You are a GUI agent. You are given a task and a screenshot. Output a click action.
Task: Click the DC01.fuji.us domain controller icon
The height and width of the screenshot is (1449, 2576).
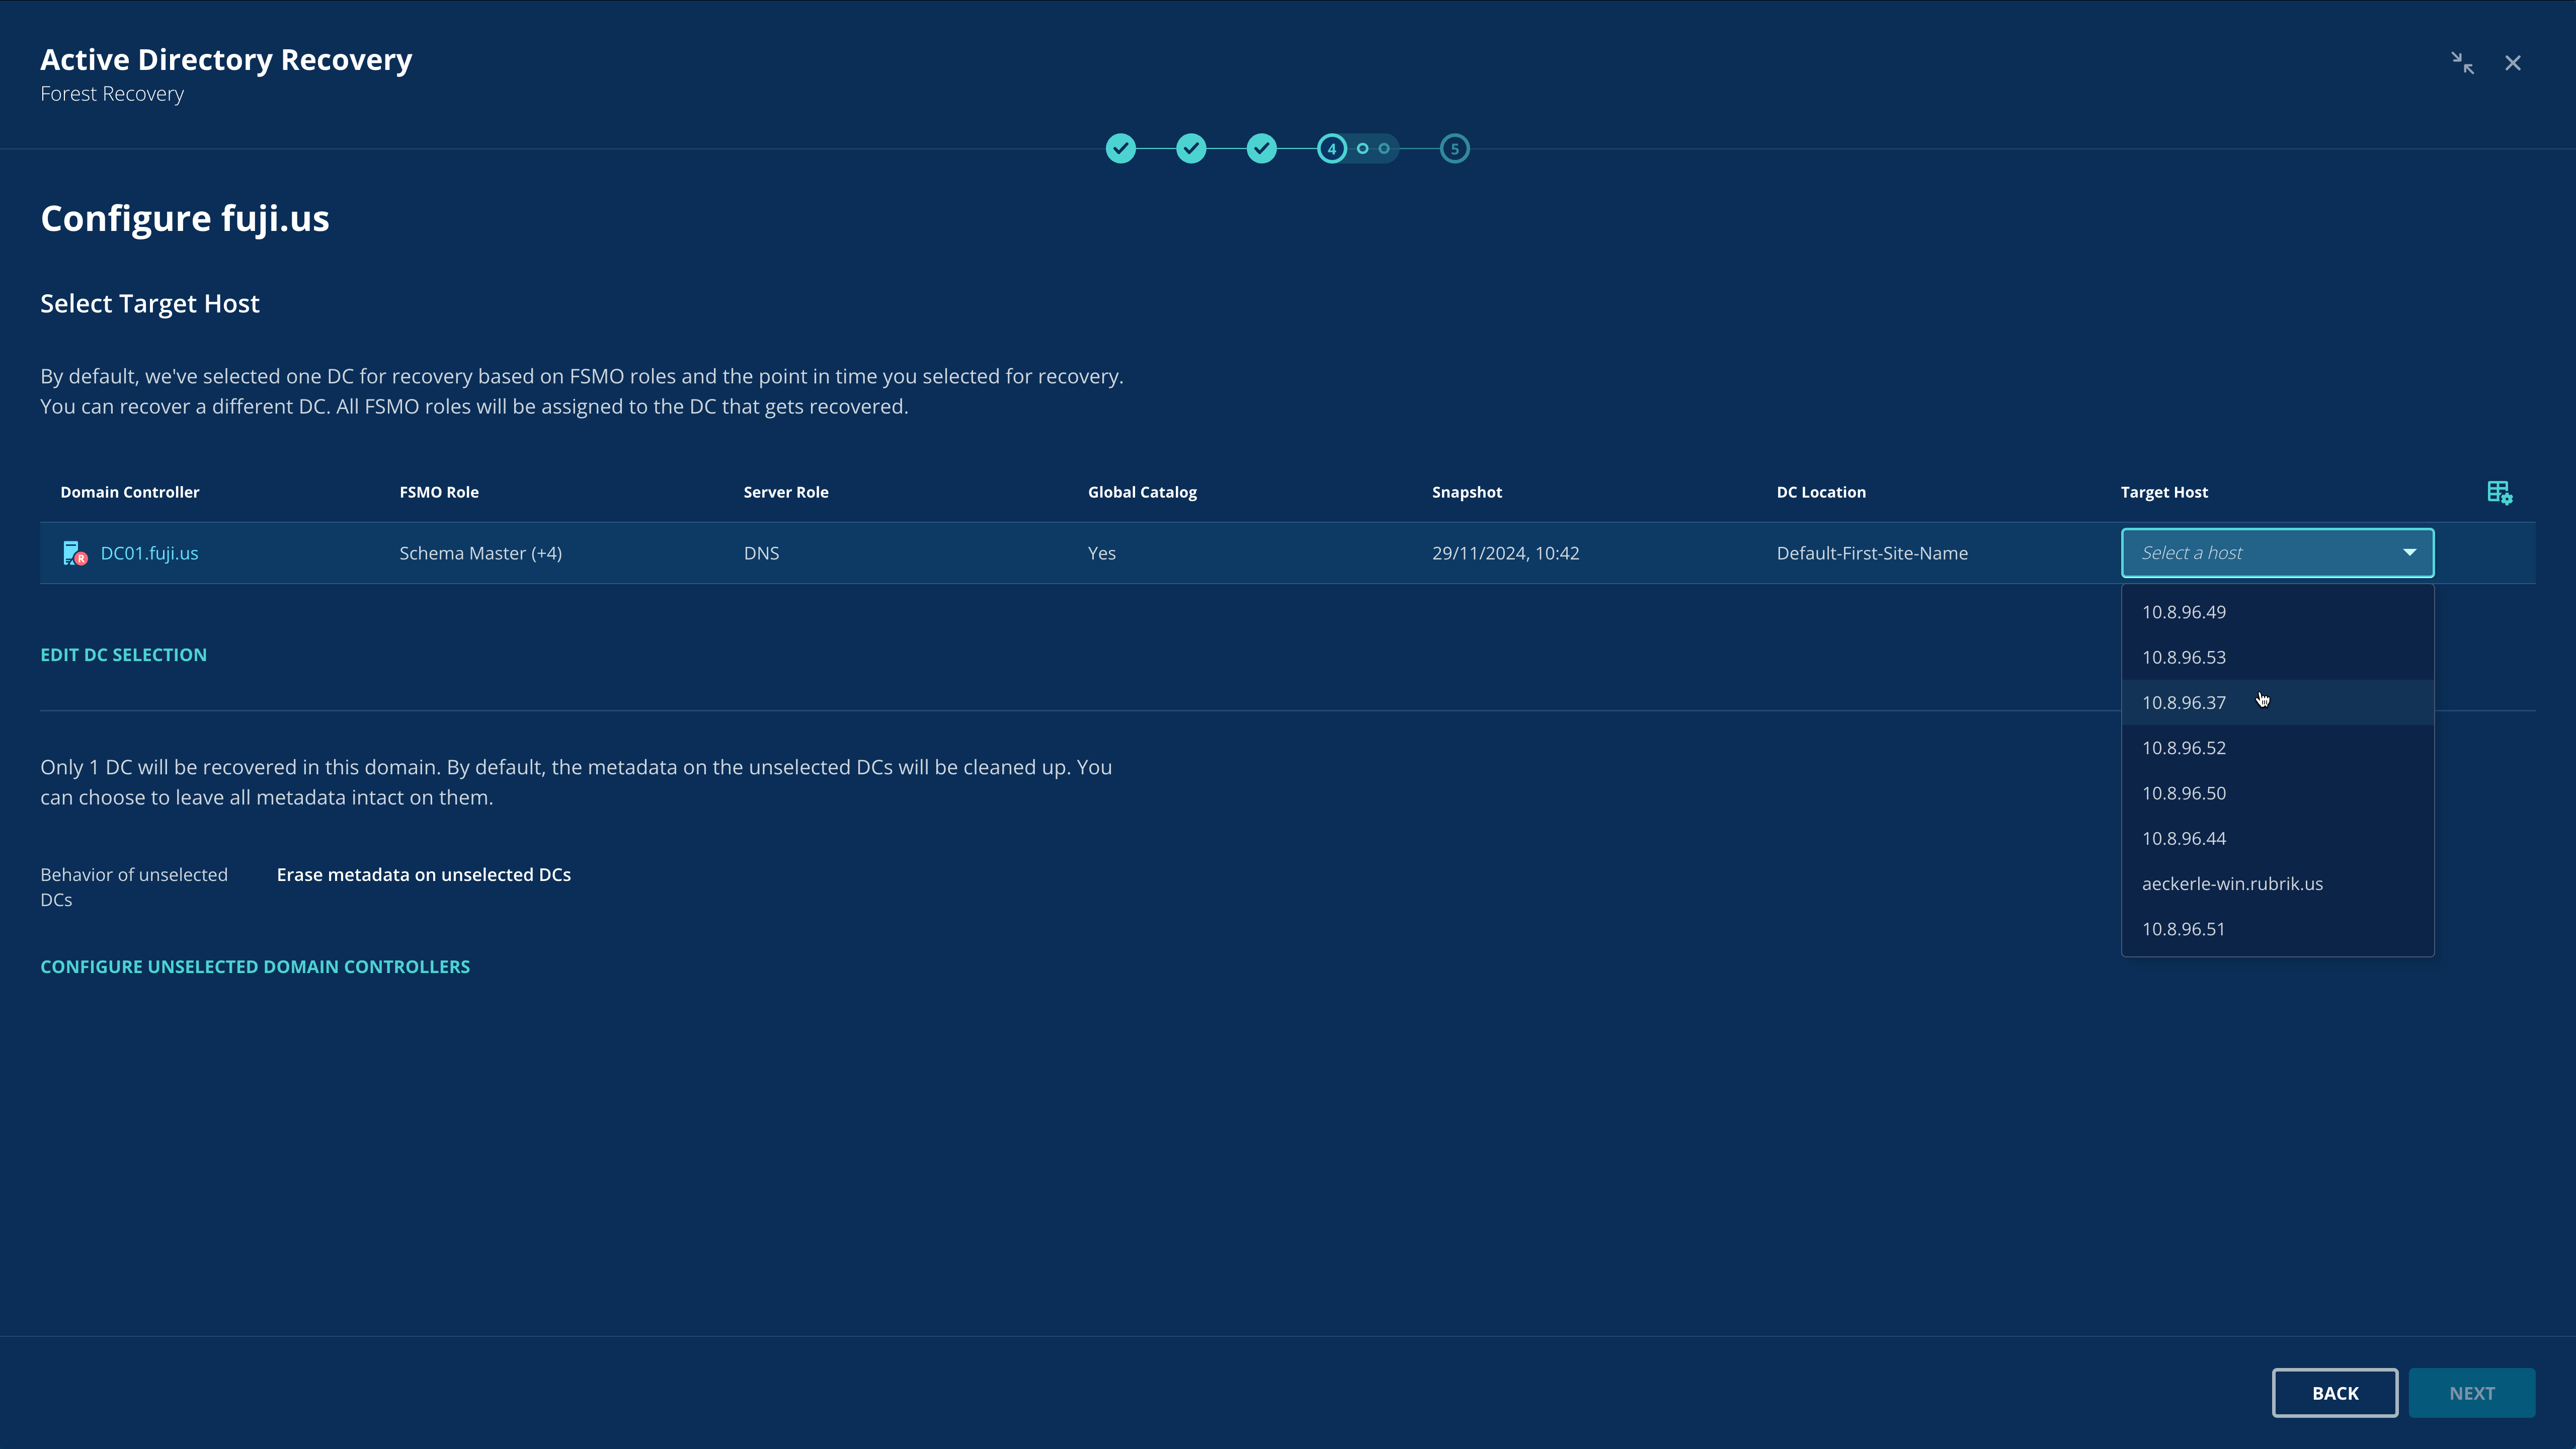(x=74, y=553)
